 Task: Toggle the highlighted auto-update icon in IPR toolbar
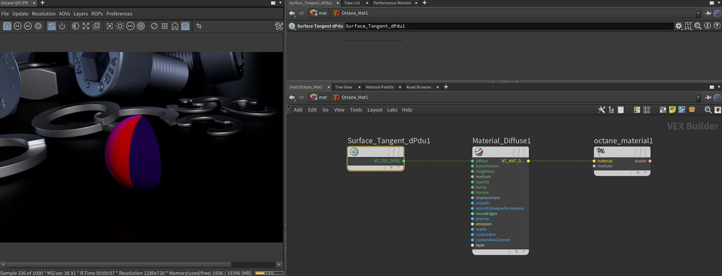click(x=52, y=26)
